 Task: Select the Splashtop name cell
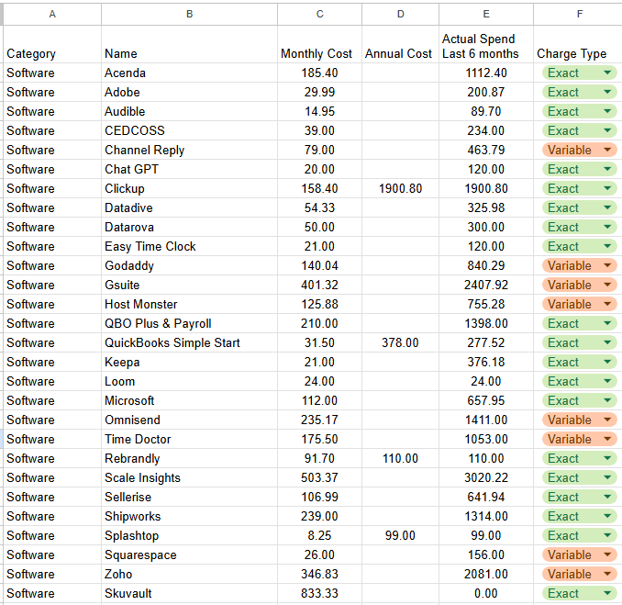(x=190, y=535)
